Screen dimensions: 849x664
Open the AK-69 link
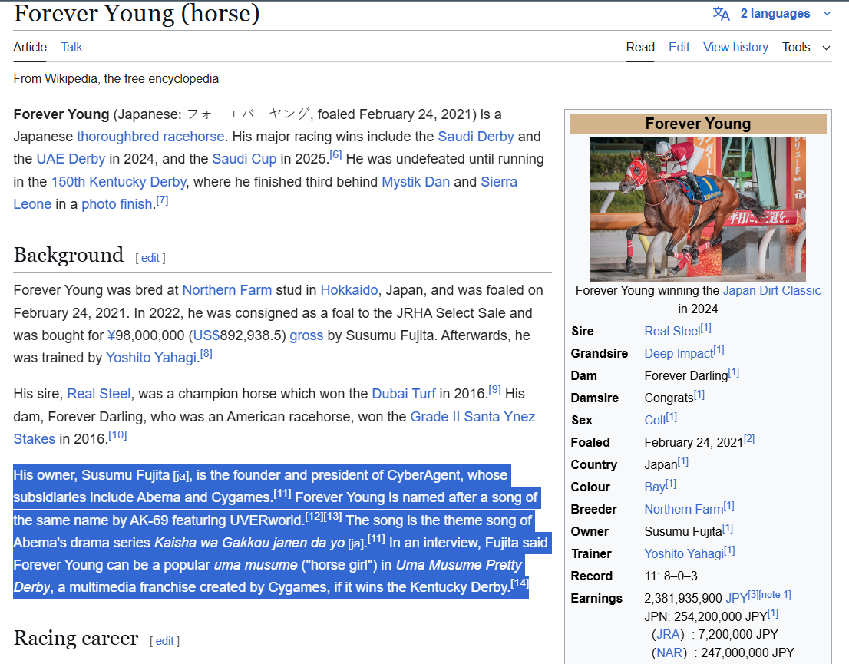click(149, 520)
